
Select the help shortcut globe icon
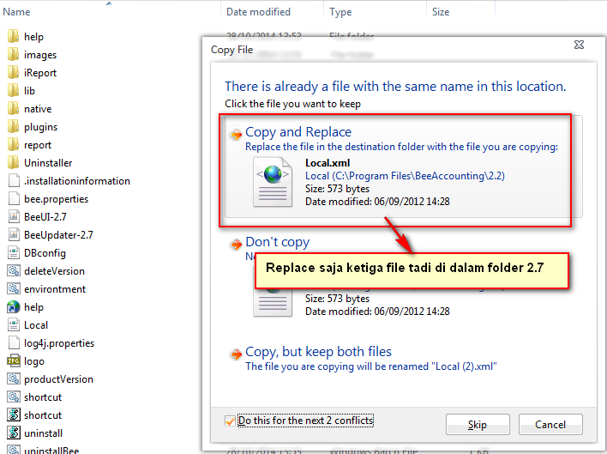point(14,306)
